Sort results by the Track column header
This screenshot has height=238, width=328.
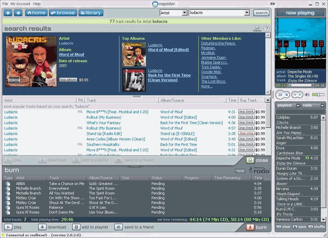[121, 100]
